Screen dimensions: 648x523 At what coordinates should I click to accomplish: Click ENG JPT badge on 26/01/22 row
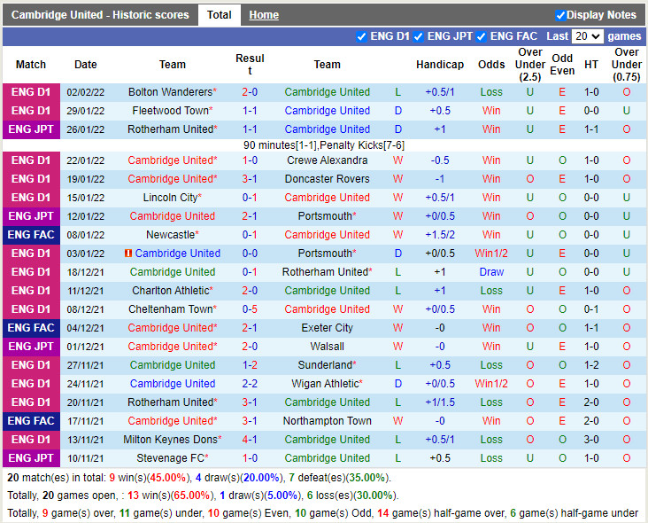click(x=31, y=129)
